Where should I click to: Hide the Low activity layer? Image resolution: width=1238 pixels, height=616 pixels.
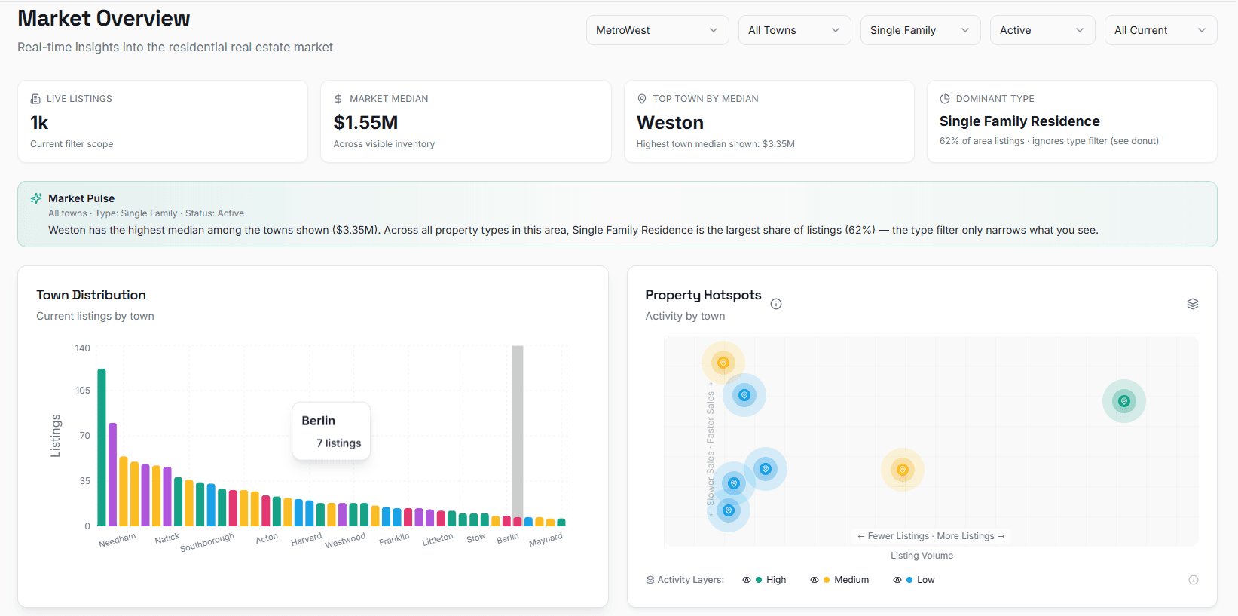click(897, 580)
